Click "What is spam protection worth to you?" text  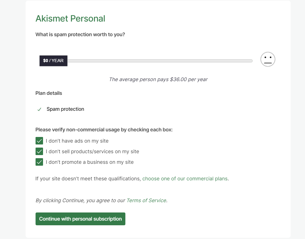80,34
